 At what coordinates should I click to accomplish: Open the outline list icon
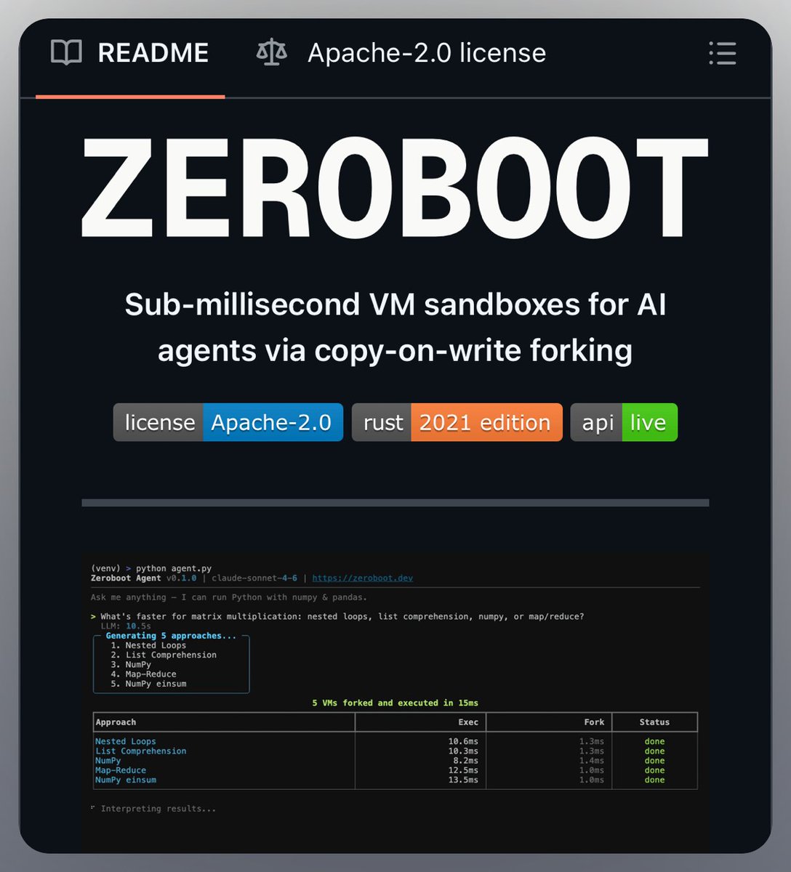pos(723,53)
